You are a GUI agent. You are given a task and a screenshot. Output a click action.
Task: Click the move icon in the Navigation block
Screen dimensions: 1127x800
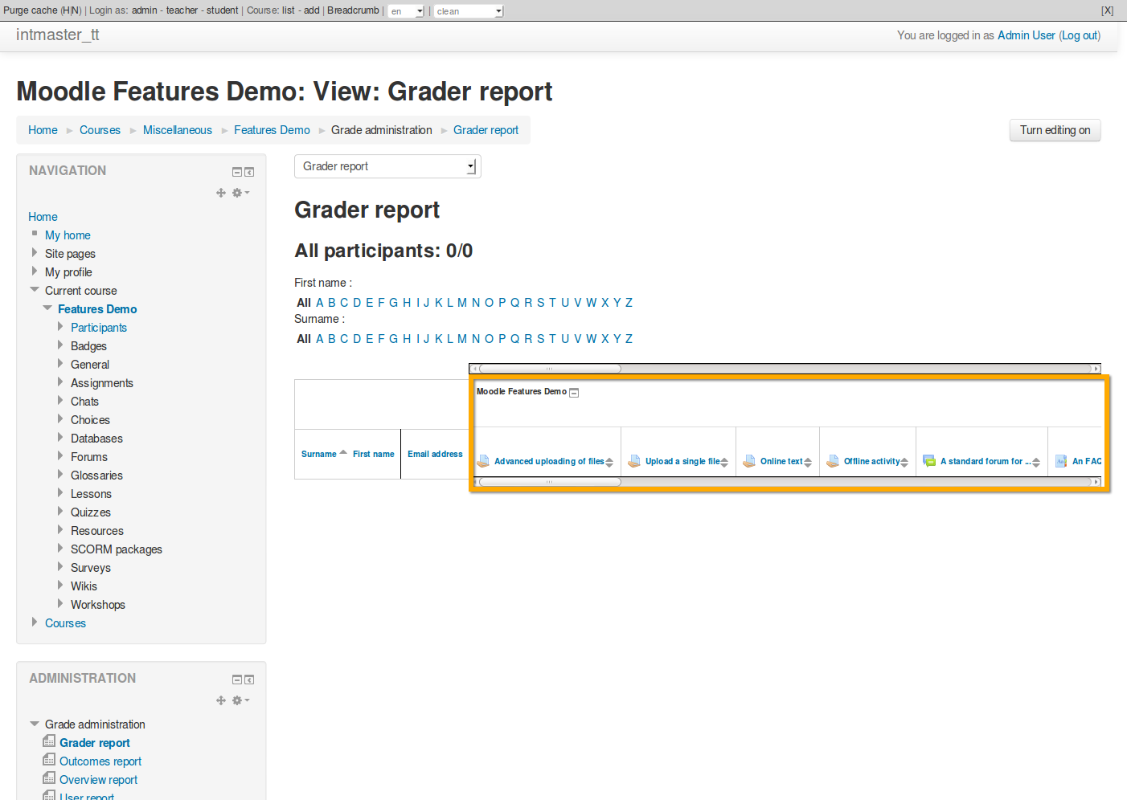[x=221, y=193]
